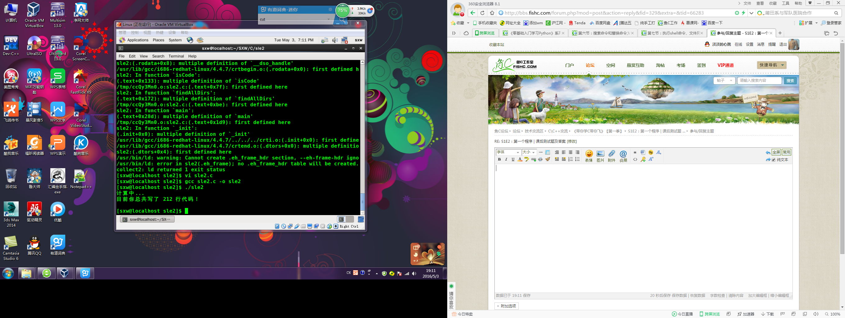Viewport: 845px width, 318px height.
Task: Paste from Word document icon
Action: tap(643, 152)
